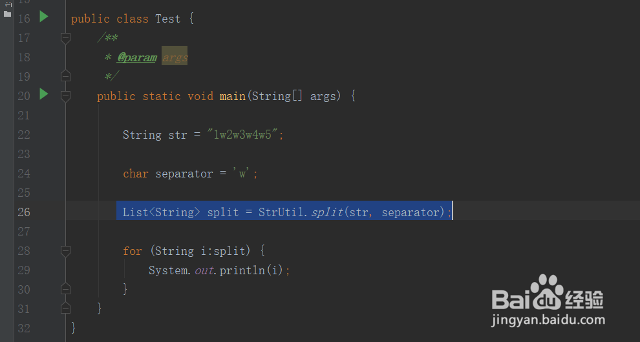Click the StrUtil class reference
640x342 pixels.
click(281, 212)
